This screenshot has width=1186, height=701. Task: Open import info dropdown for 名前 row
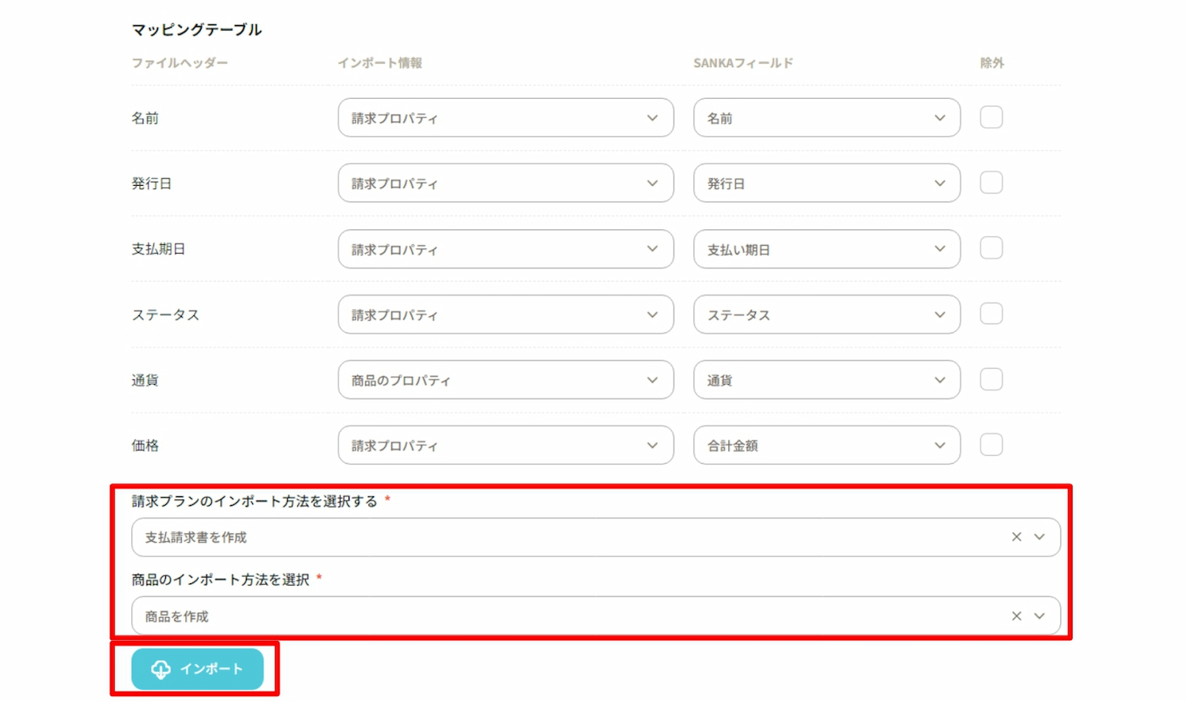pos(505,118)
